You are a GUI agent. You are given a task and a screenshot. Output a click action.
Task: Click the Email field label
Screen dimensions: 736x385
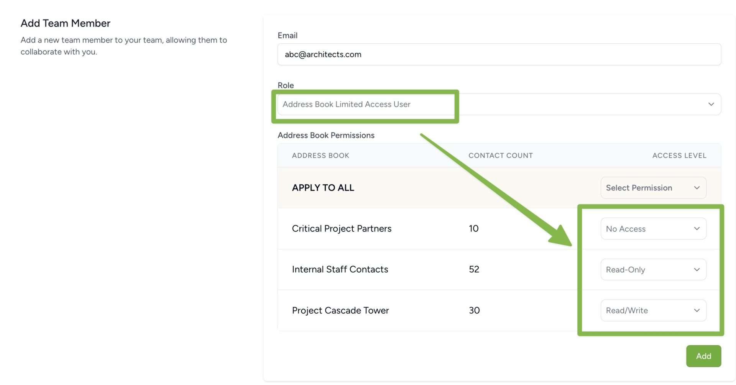pos(287,36)
